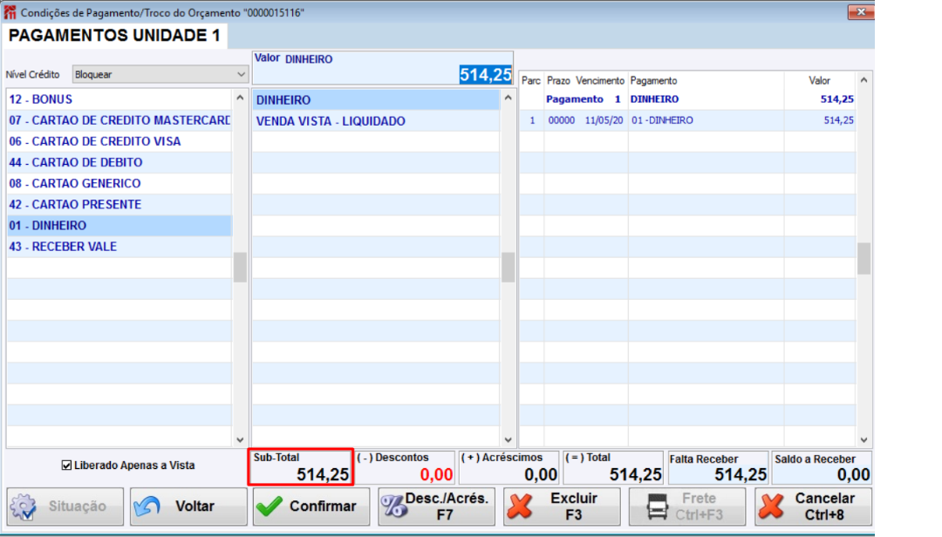
Task: Click the Saldo a Receber value 0,00
Action: coord(853,474)
